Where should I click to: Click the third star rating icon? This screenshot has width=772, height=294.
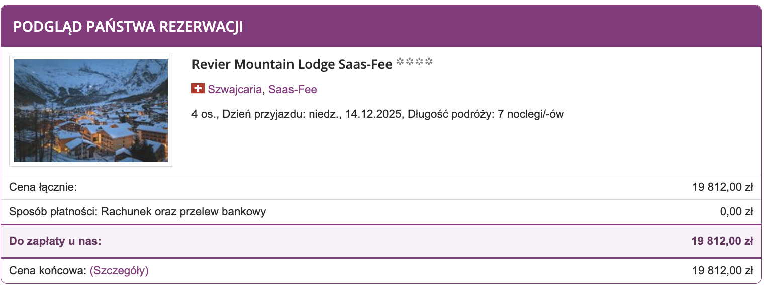pyautogui.click(x=419, y=61)
